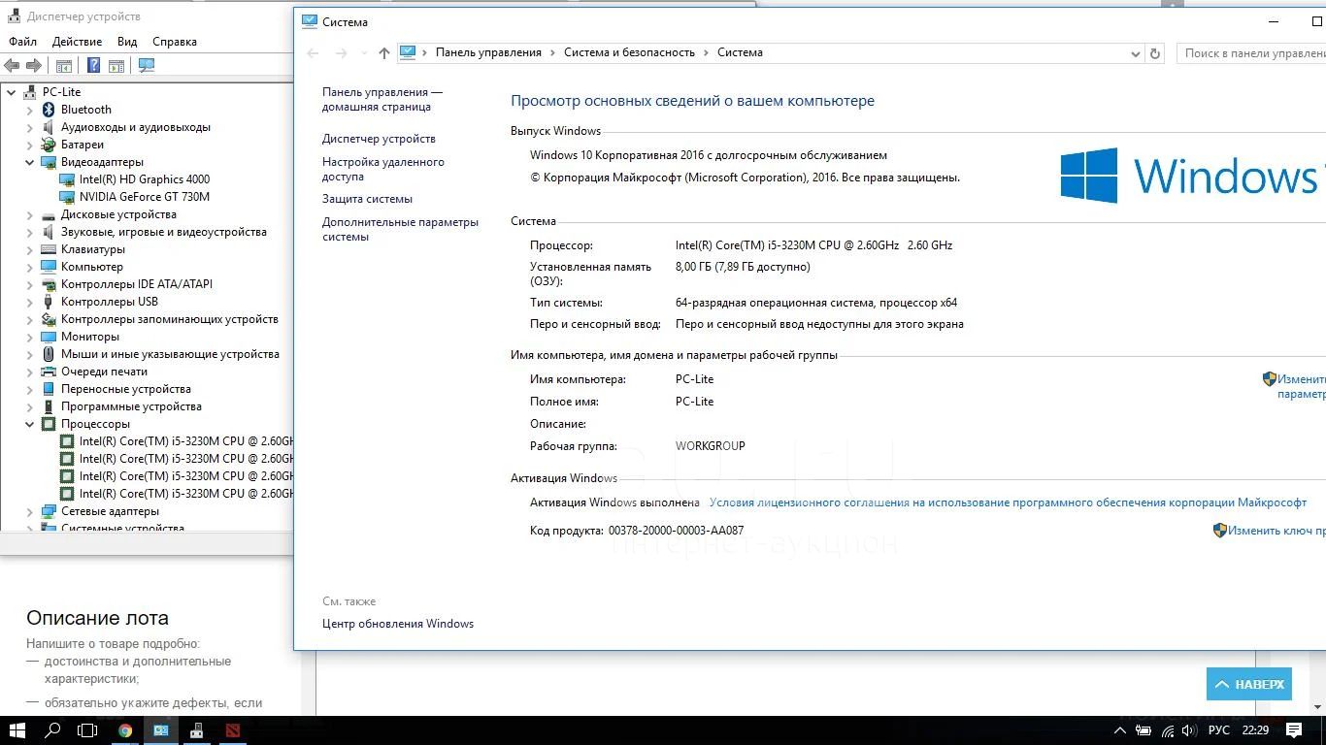Expand Аудиовходы и аудиовыходы category
This screenshot has height=745, width=1326.
(30, 127)
